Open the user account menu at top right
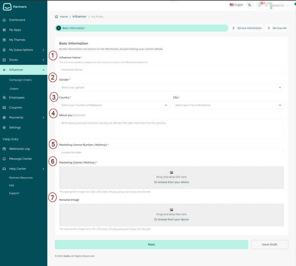 273,5
